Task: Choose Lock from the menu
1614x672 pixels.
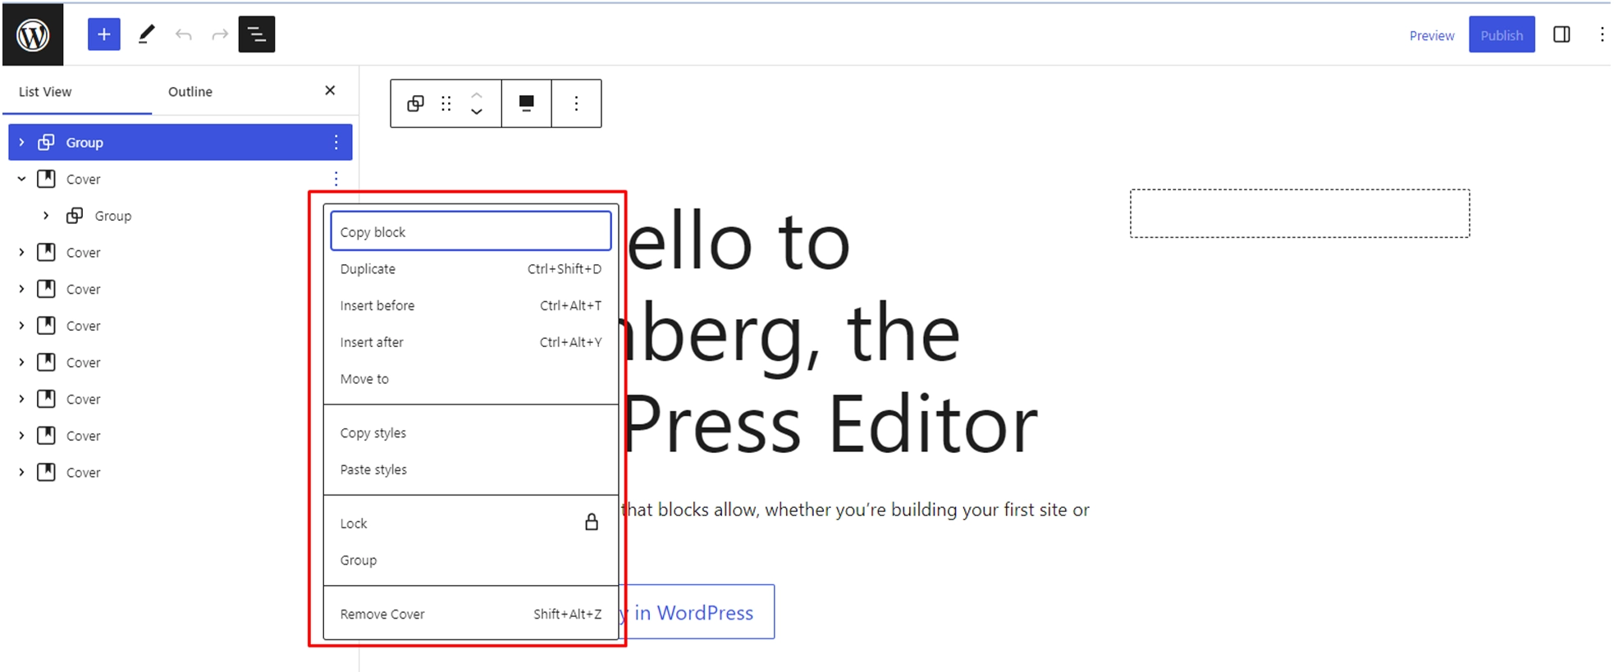Action: (471, 523)
